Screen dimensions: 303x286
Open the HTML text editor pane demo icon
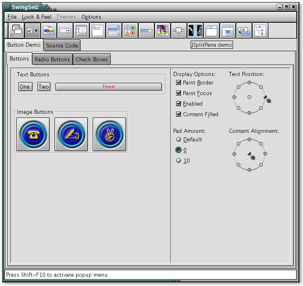click(98, 30)
